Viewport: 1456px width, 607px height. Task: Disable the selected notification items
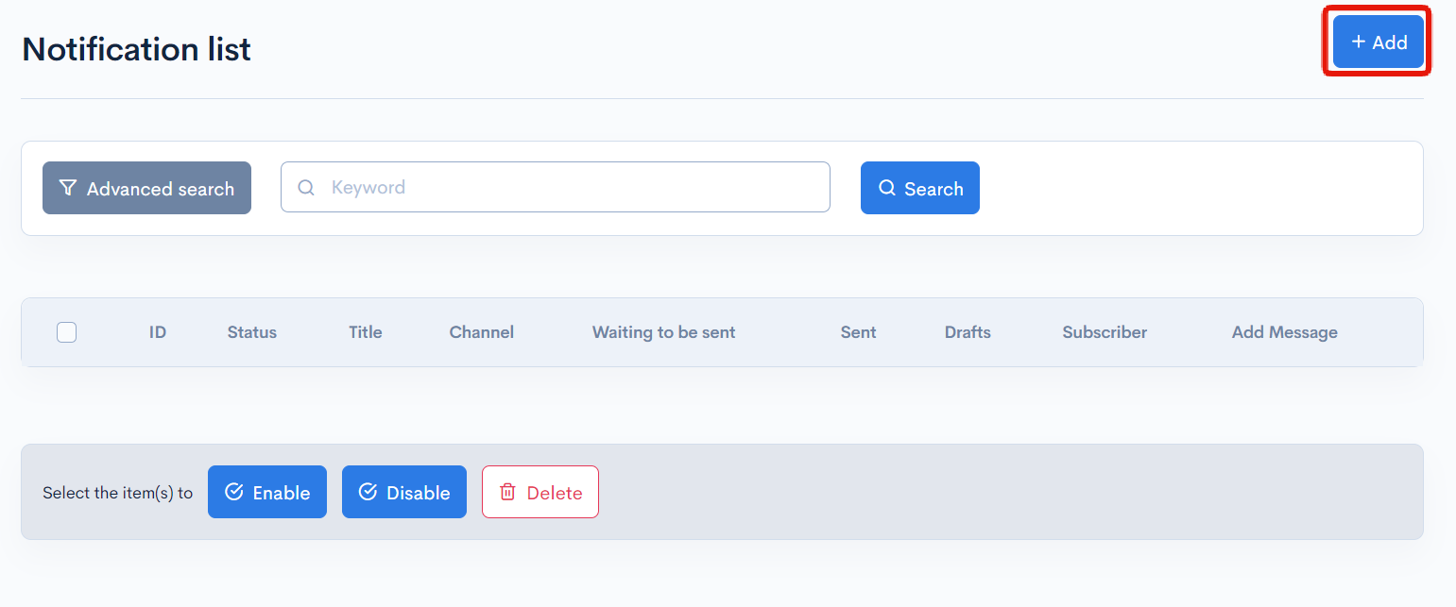[404, 491]
